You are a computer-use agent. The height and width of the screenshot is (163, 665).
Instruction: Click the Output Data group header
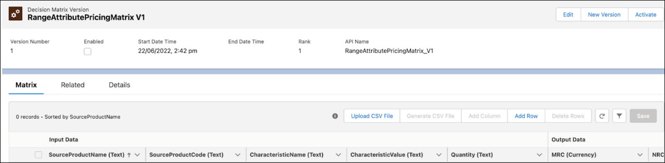click(x=568, y=140)
